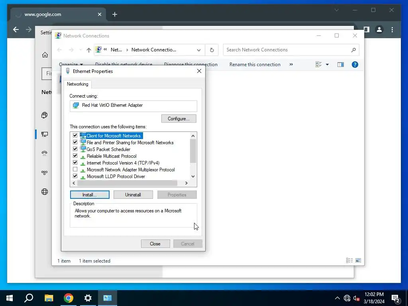Open the view options dropdown arrow
Image resolution: width=408 pixels, height=306 pixels.
[328, 65]
